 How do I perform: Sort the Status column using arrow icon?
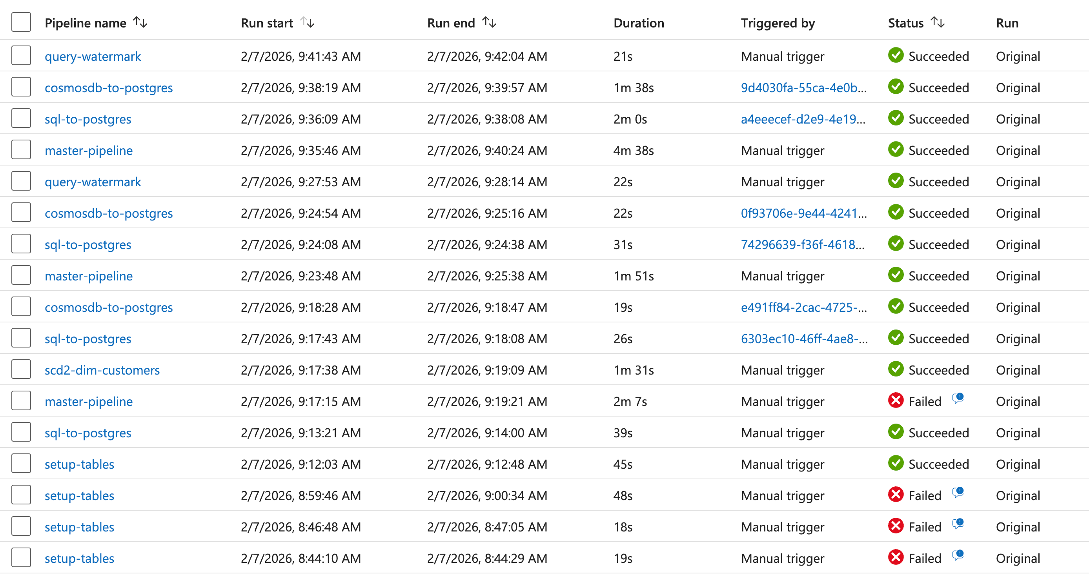tap(937, 22)
